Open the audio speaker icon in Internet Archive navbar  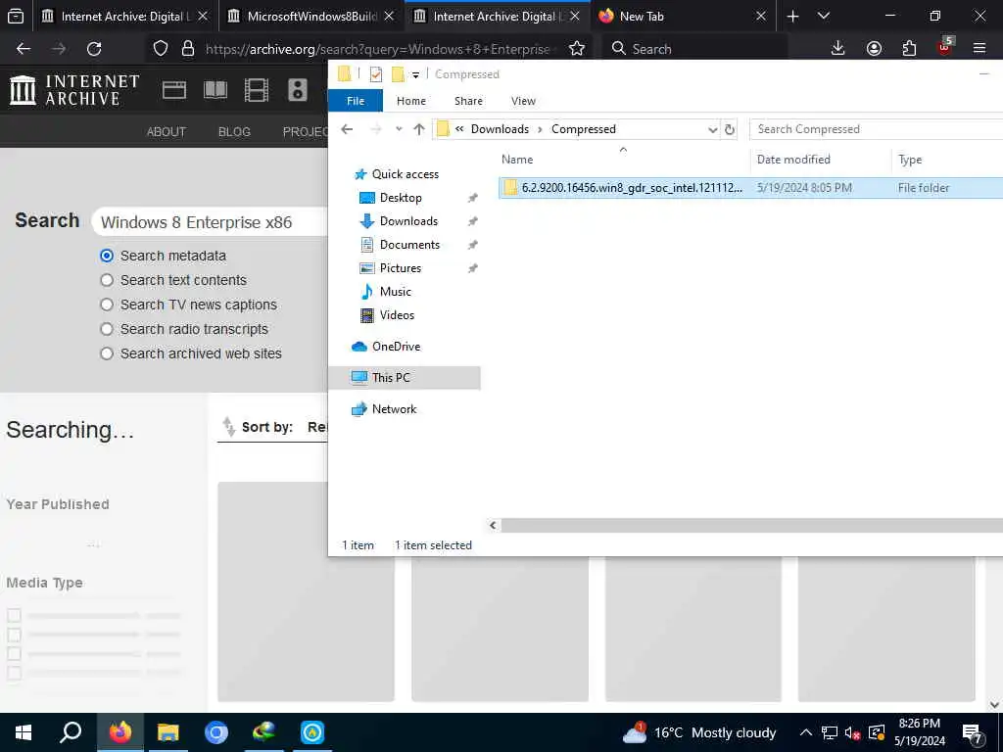click(x=298, y=90)
